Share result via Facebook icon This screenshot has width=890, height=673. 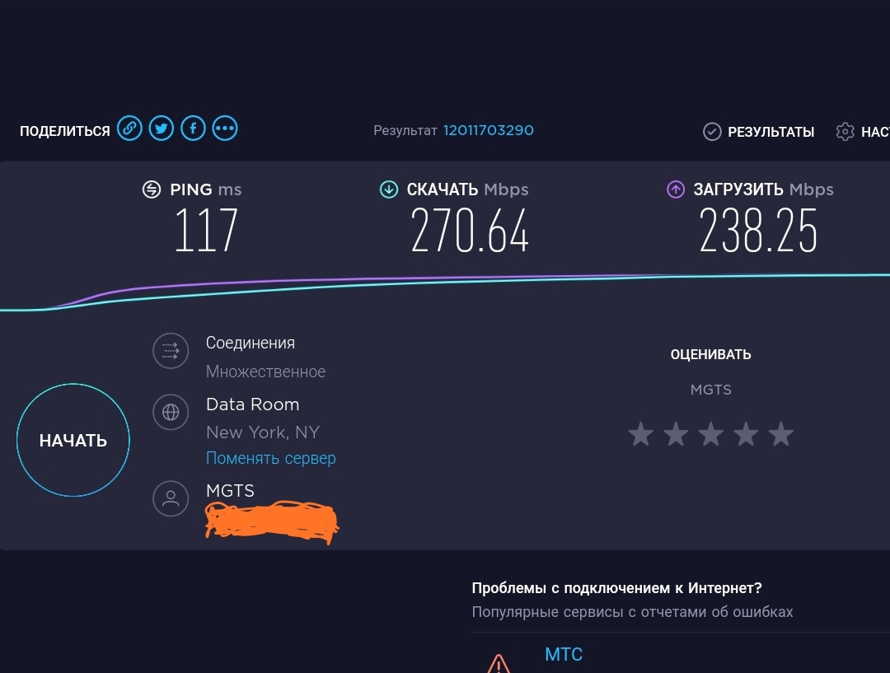tap(193, 129)
